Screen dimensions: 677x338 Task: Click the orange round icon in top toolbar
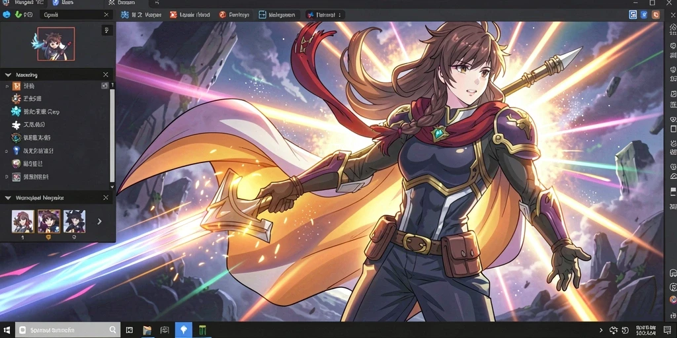(222, 15)
